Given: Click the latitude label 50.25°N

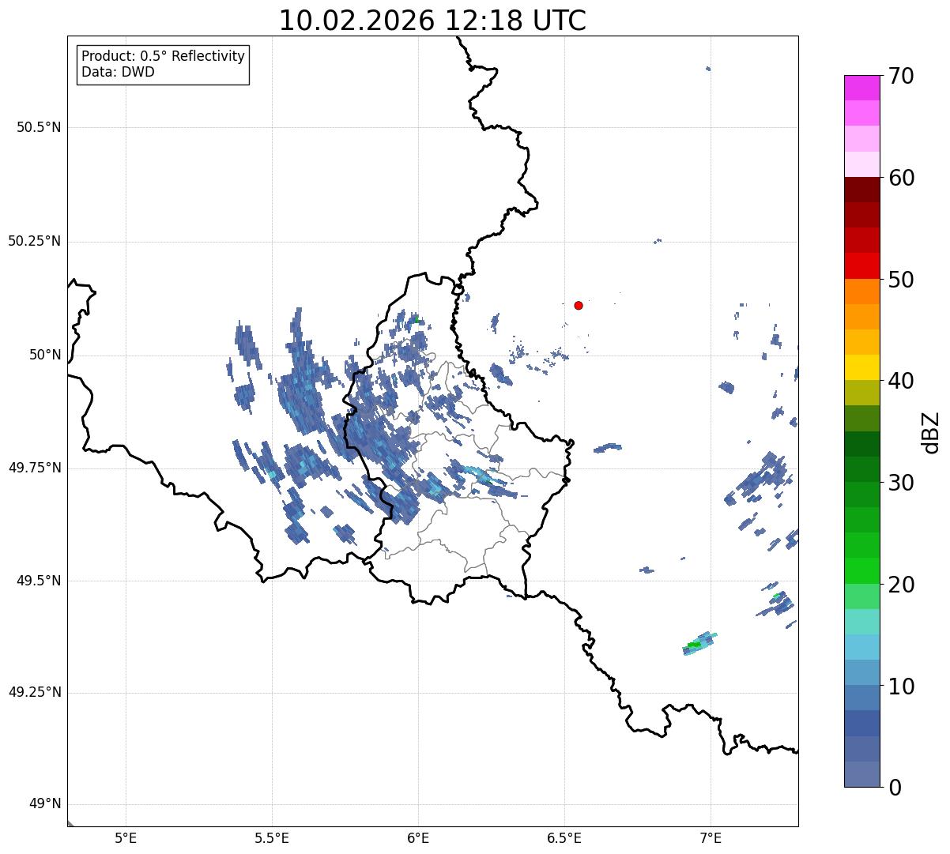Looking at the screenshot, I should pos(34,241).
